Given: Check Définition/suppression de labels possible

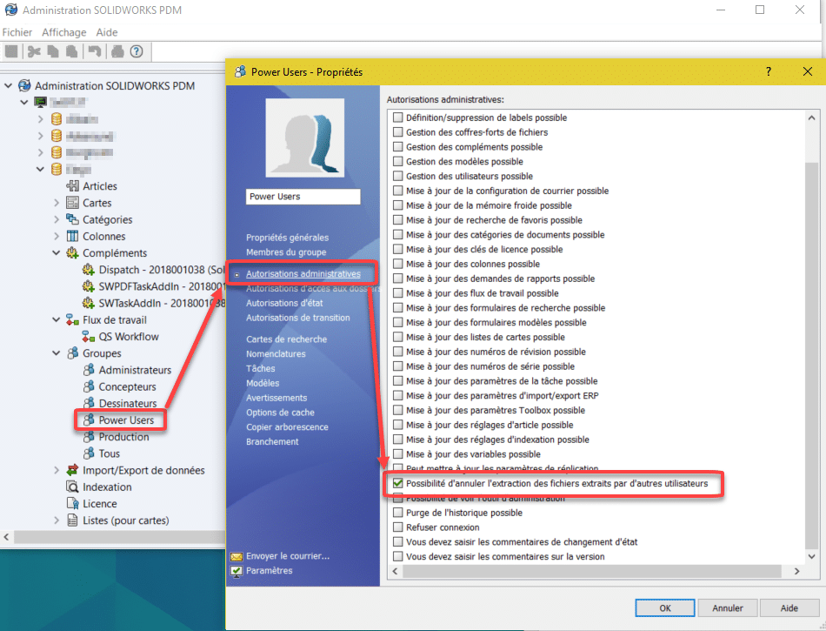Looking at the screenshot, I should pyautogui.click(x=397, y=117).
